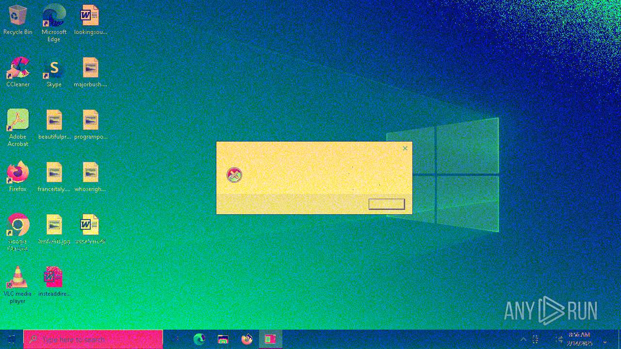This screenshot has height=349, width=621.
Task: Click the taskbar search box
Action: pyautogui.click(x=93, y=339)
